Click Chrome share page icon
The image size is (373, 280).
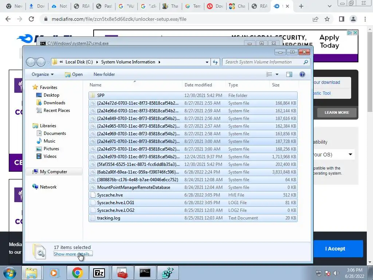click(x=315, y=19)
